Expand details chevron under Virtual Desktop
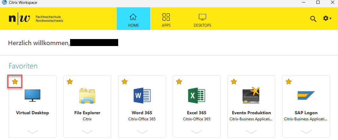Viewport: 338px width, 140px height. pyautogui.click(x=32, y=131)
